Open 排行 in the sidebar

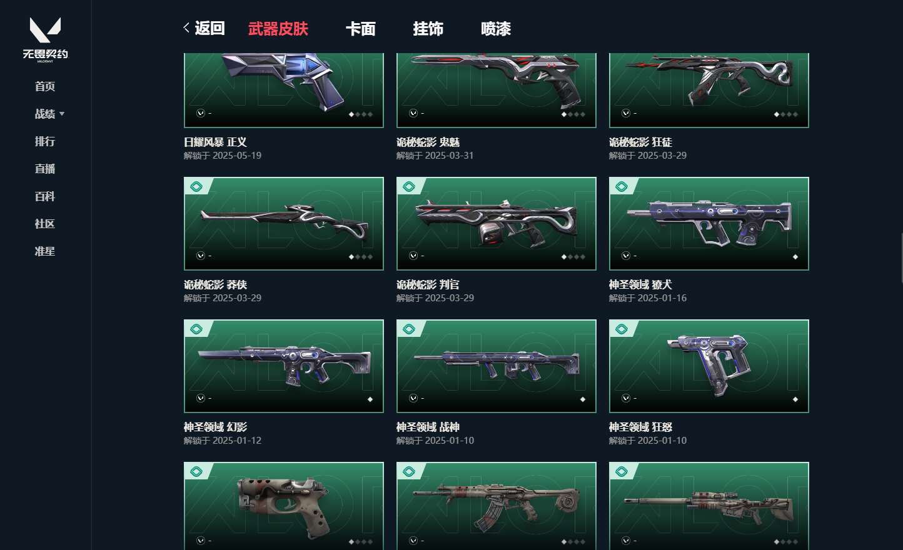click(45, 141)
